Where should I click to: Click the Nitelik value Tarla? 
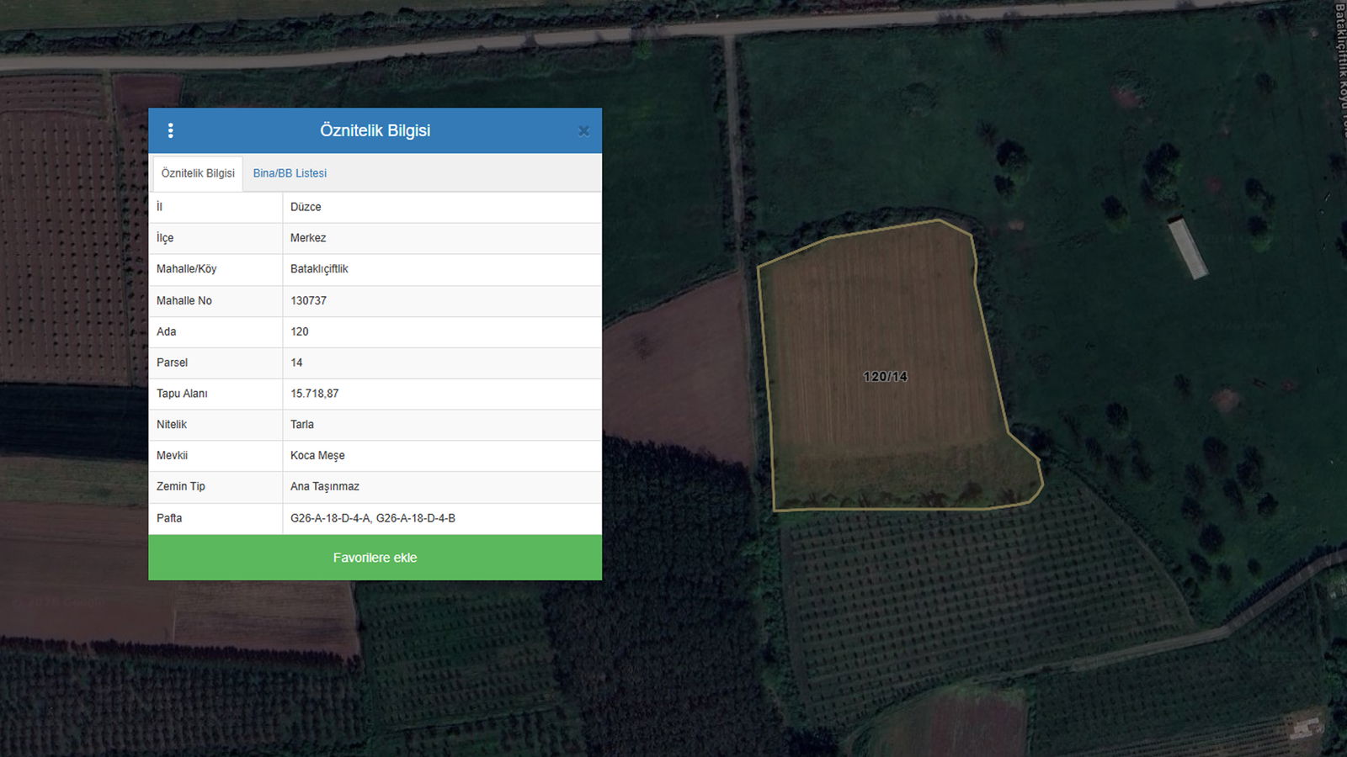click(x=302, y=425)
